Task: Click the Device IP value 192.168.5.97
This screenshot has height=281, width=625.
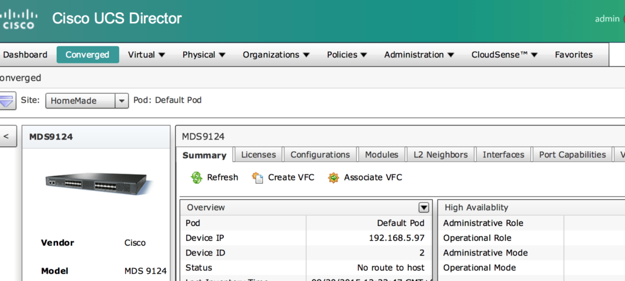Action: tap(397, 238)
